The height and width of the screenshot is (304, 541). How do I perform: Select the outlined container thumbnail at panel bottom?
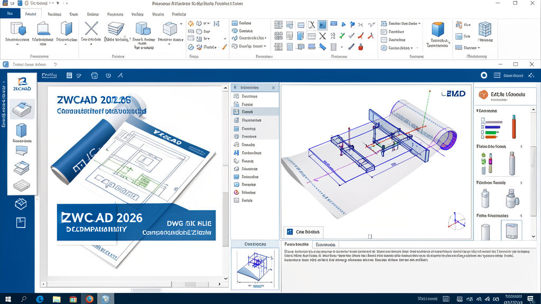511,231
